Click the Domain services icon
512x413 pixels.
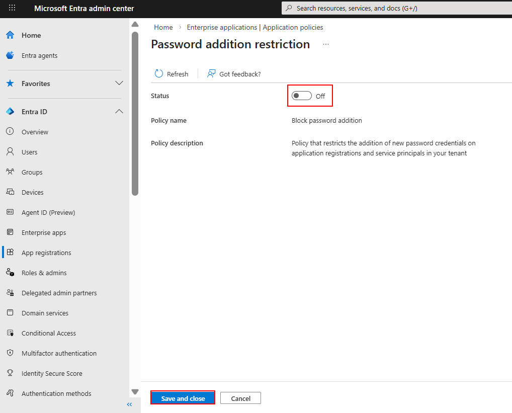pyautogui.click(x=10, y=312)
